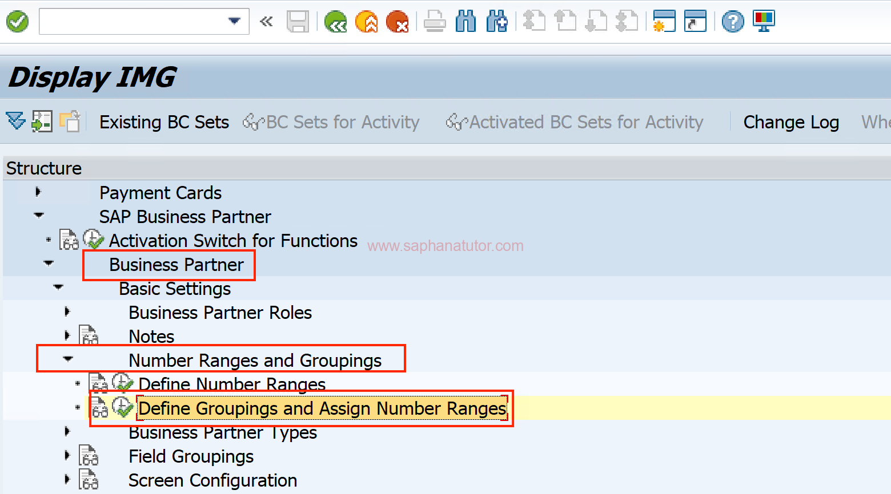Select the Business Partner tree entry

[x=176, y=265]
